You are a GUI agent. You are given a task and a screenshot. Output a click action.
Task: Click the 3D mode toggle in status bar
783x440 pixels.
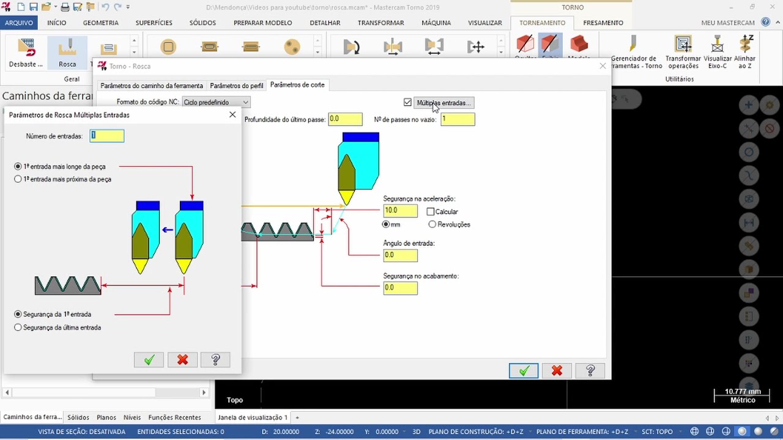(x=417, y=431)
